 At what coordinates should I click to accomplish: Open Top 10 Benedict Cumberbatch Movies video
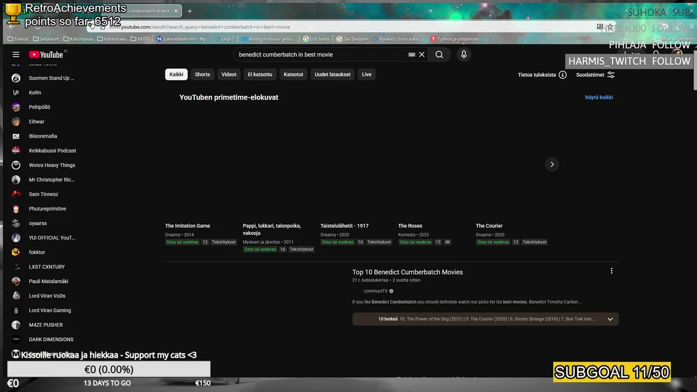pos(407,272)
